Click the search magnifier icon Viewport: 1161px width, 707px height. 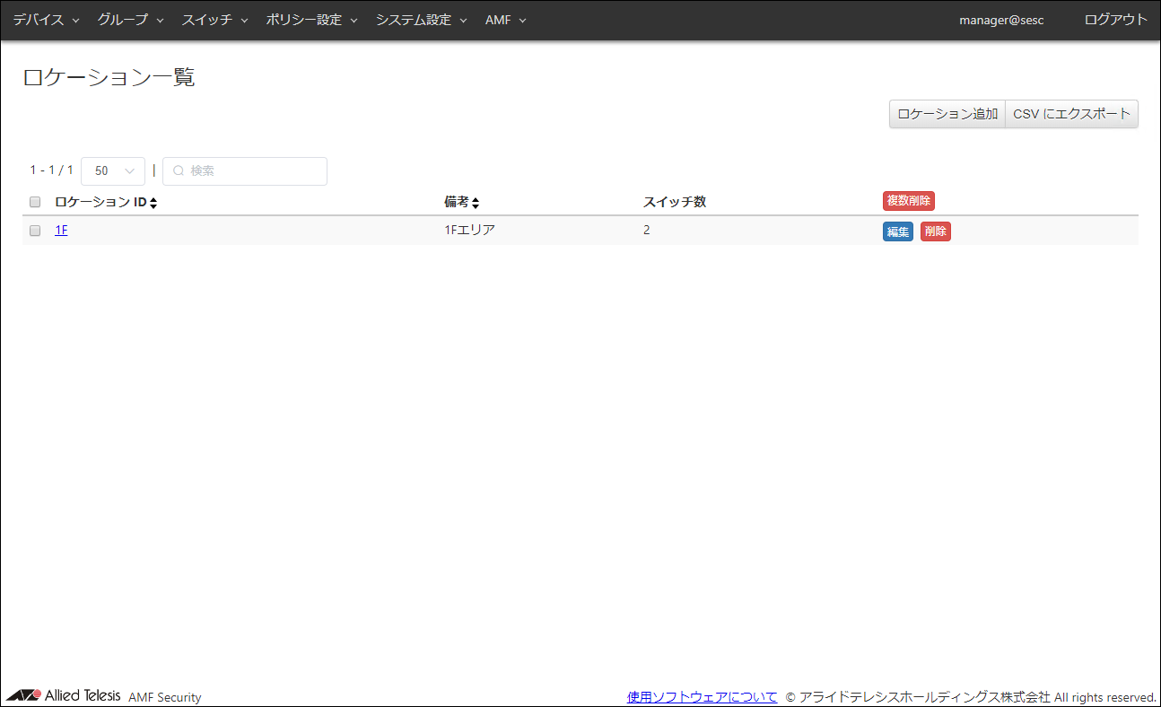pos(178,171)
